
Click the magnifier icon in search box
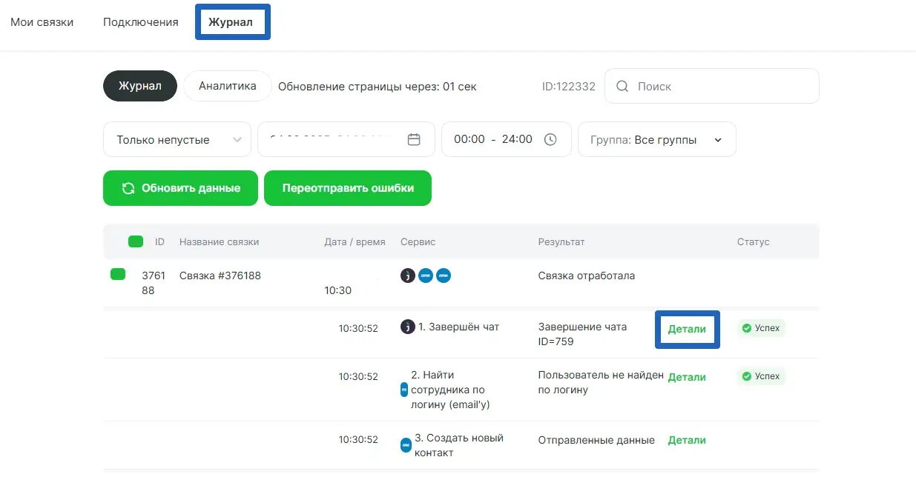[622, 87]
